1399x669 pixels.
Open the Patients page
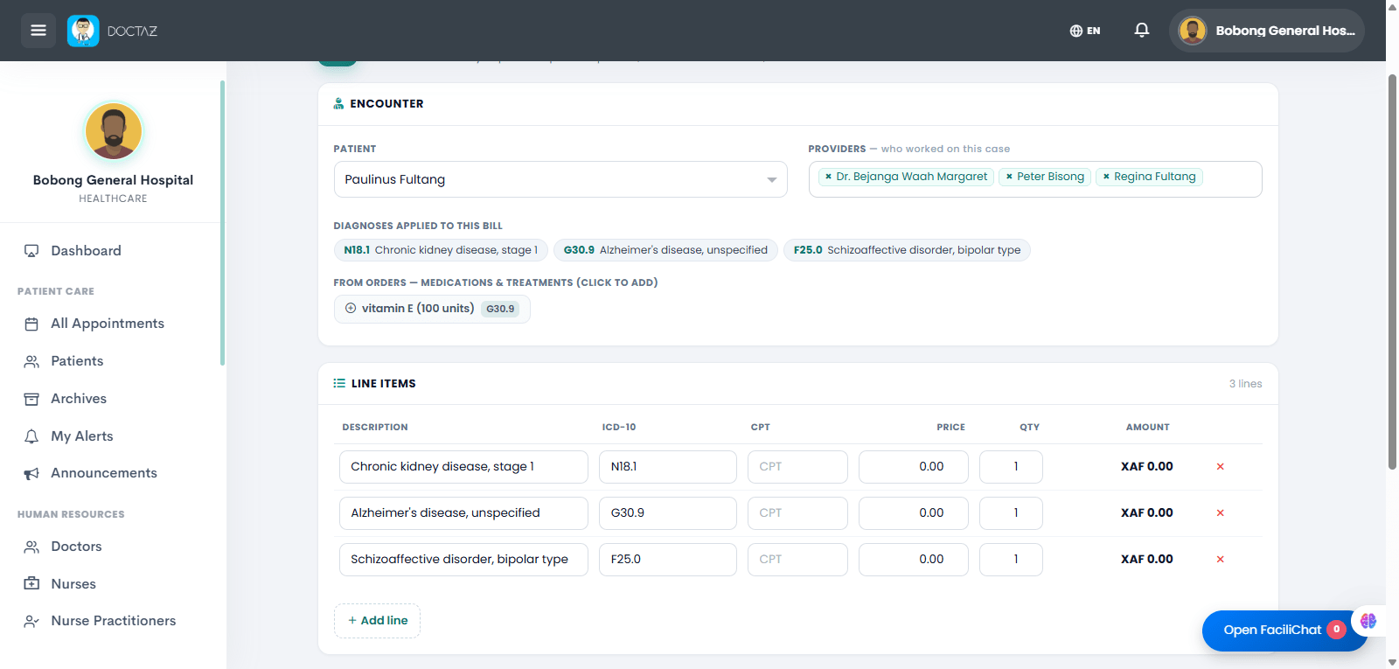pos(77,361)
